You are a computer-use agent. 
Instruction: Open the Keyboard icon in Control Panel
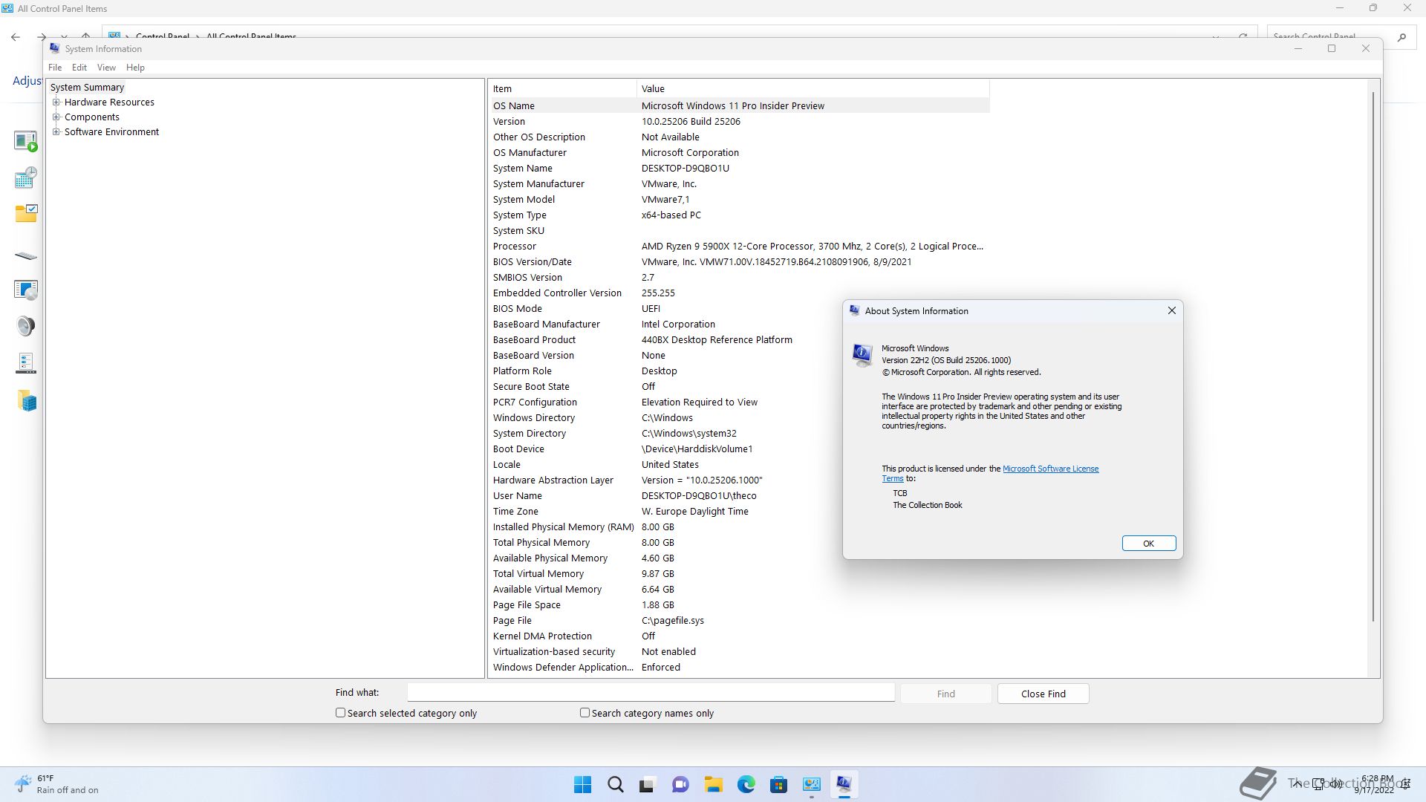(26, 256)
